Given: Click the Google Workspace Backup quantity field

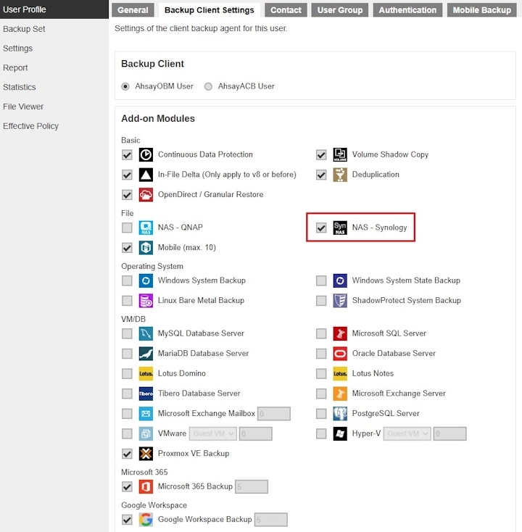Looking at the screenshot, I should coord(270,520).
